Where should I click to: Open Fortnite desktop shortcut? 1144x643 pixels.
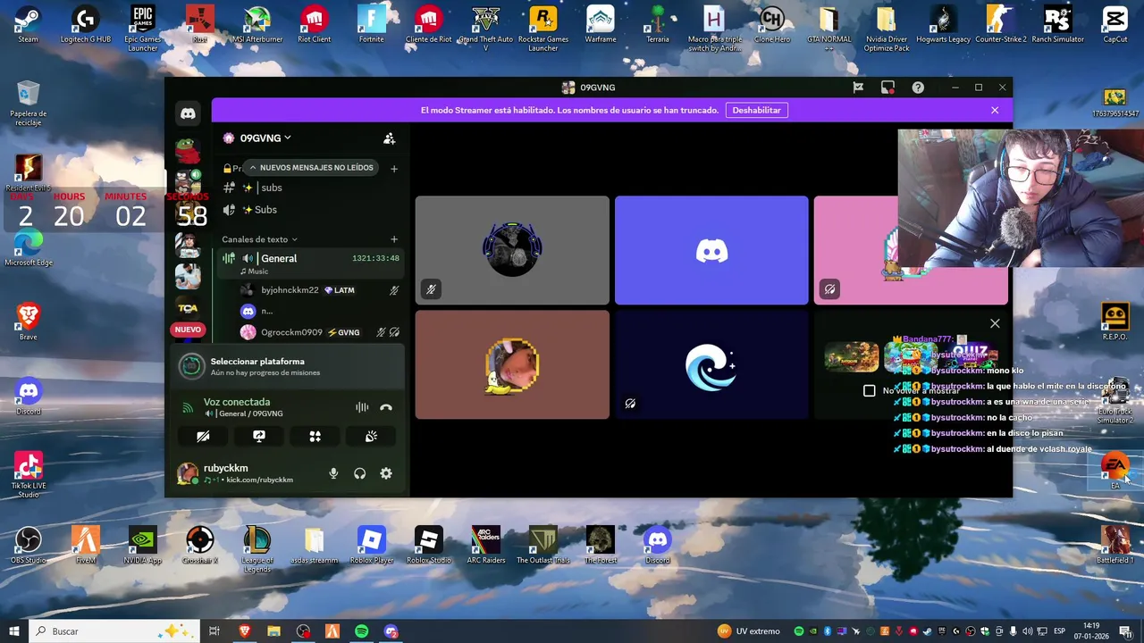[371, 23]
